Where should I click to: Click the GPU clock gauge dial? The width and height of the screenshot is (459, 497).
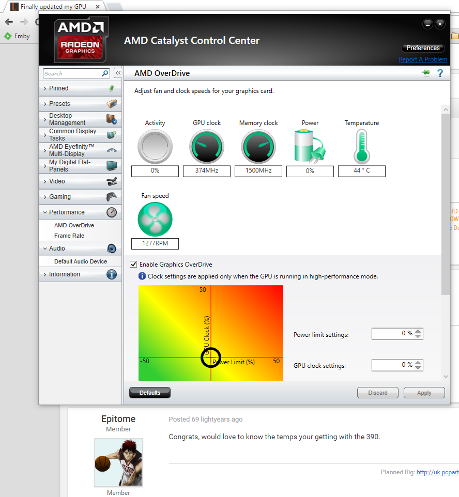(x=207, y=146)
